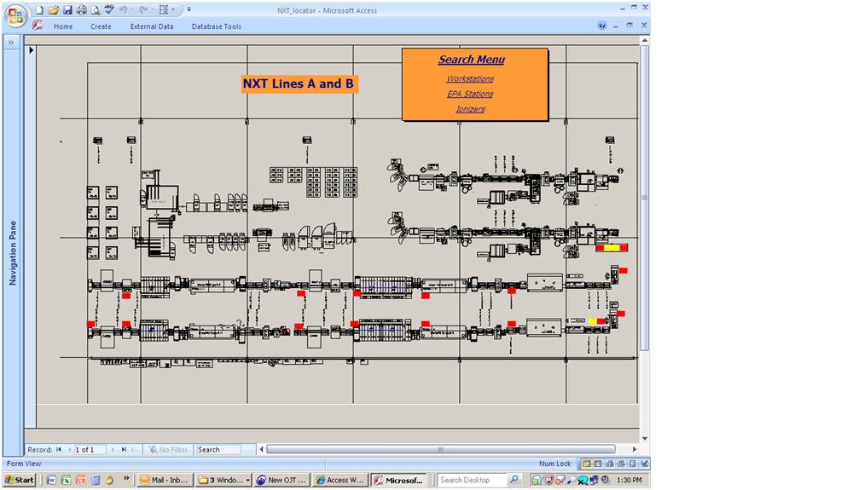The width and height of the screenshot is (853, 490).
Task: Open the dropdown beside the mode icon
Action: [173, 9]
